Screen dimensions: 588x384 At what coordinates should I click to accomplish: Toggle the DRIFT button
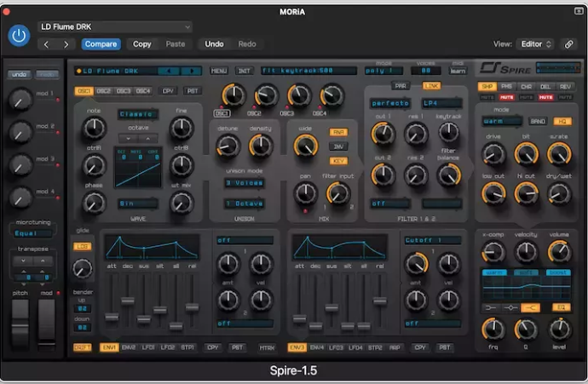[x=82, y=347]
